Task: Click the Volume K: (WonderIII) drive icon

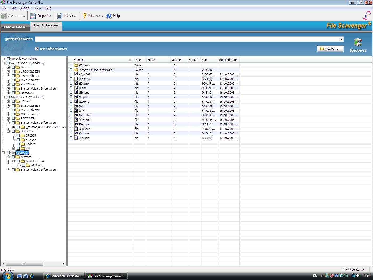Action: (13, 63)
